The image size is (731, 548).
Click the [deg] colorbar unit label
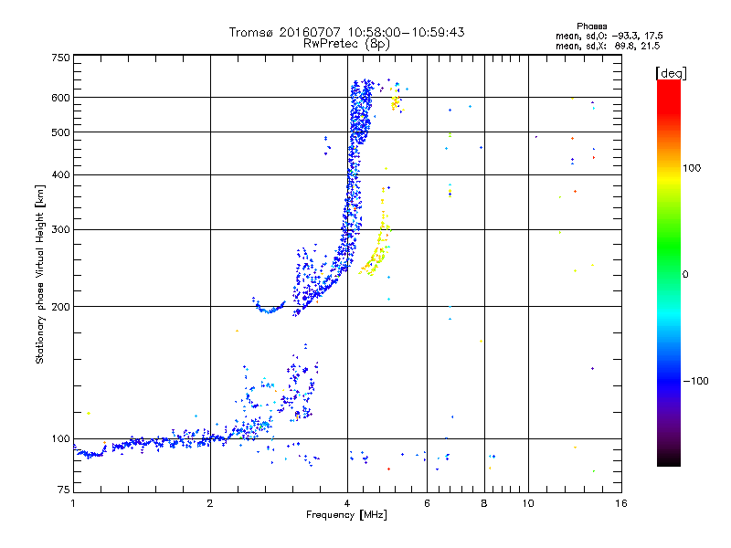click(x=671, y=73)
